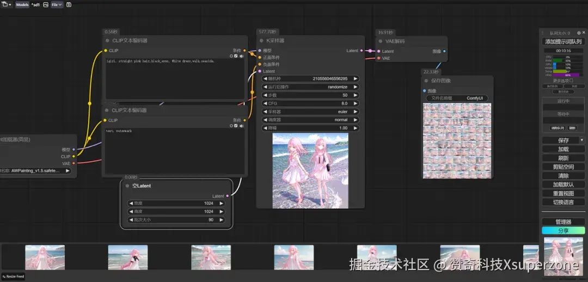The width and height of the screenshot is (588, 282).
Task: Open 剪贴空间 clipspace button
Action: coord(563,167)
